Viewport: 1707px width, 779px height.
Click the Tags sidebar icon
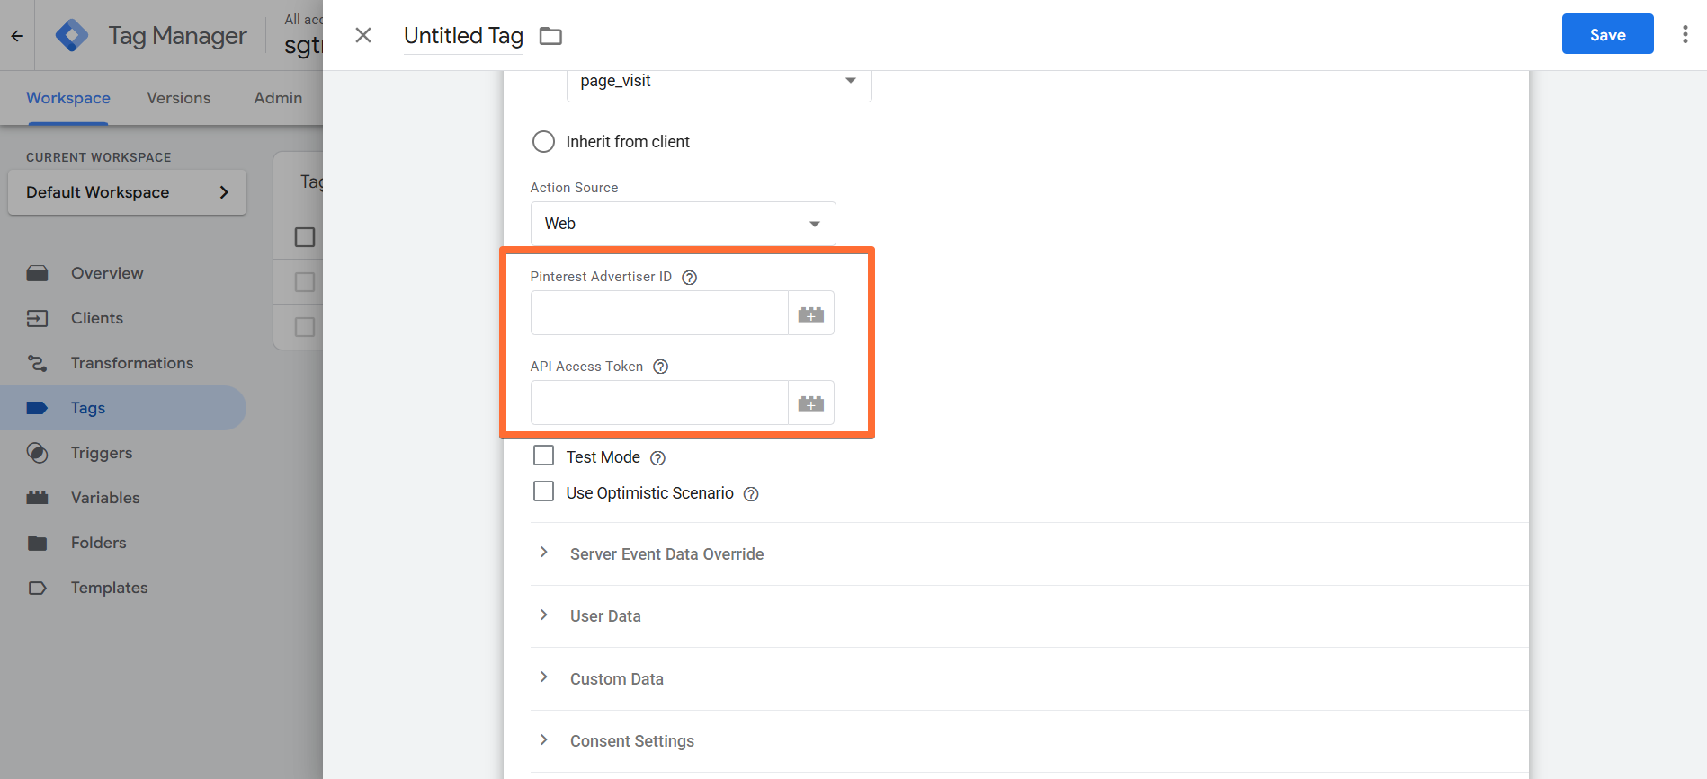click(x=37, y=408)
